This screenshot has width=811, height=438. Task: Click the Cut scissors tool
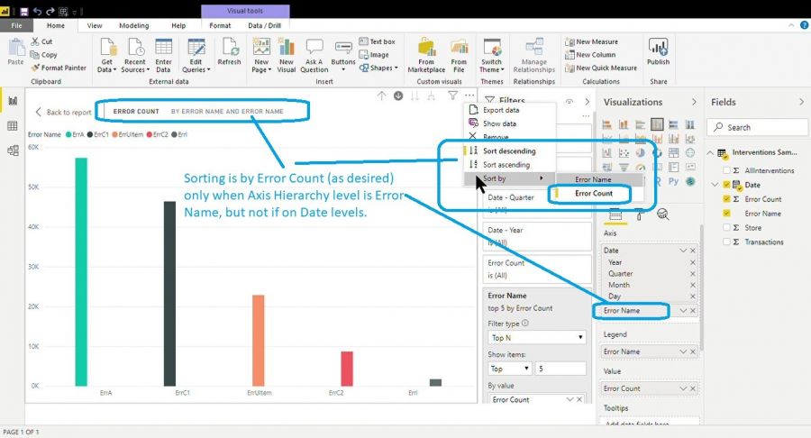[41, 41]
